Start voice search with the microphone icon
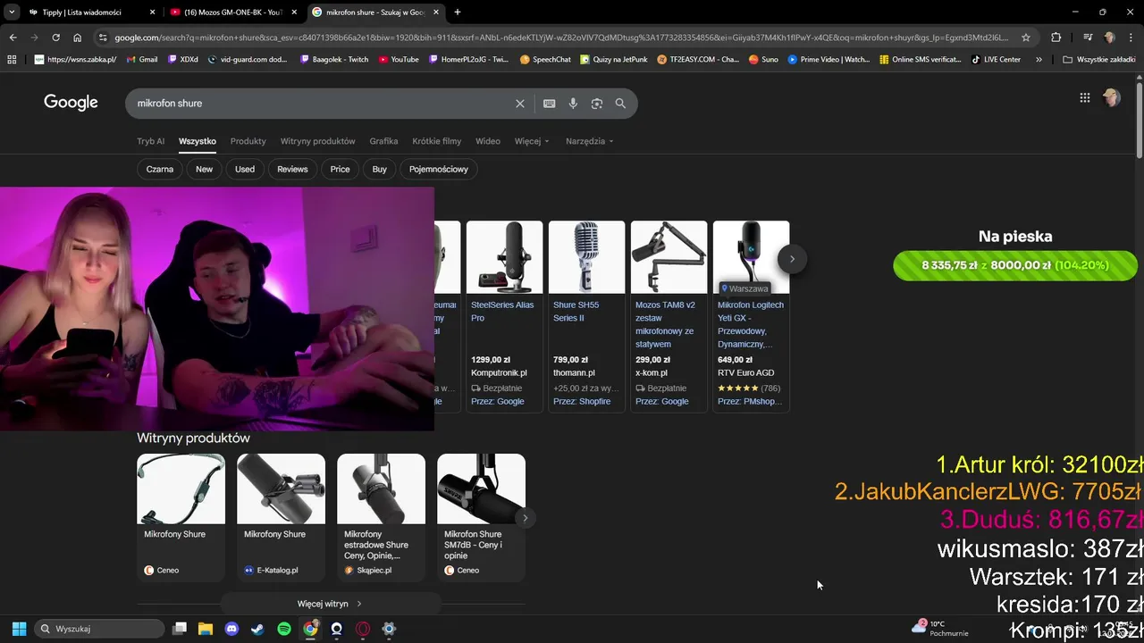The width and height of the screenshot is (1144, 643). [x=573, y=104]
